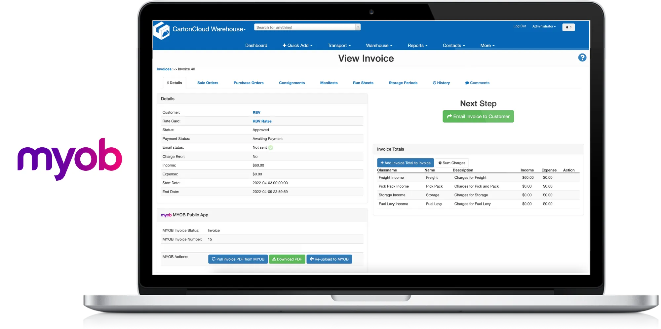The image size is (661, 329).
Task: Click the MYOB logo in MYOB Public App panel
Action: pos(166,215)
